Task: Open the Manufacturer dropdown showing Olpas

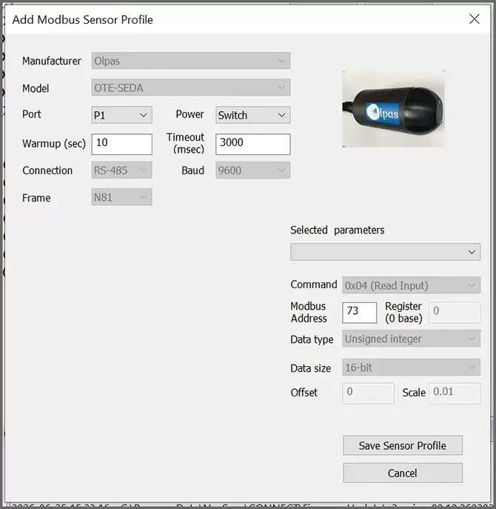Action: click(191, 61)
